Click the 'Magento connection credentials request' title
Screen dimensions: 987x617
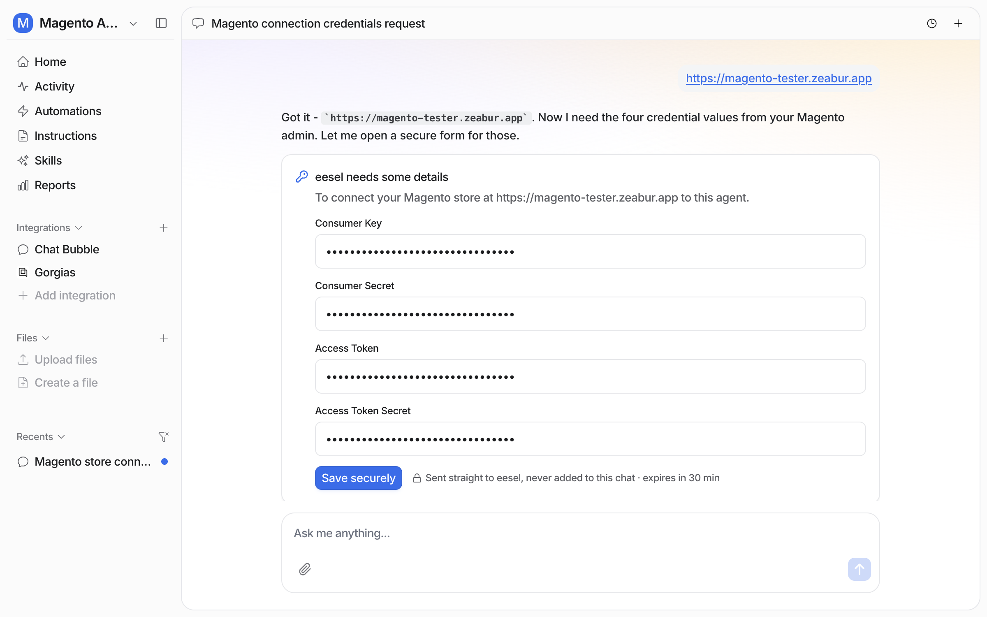[x=318, y=23]
